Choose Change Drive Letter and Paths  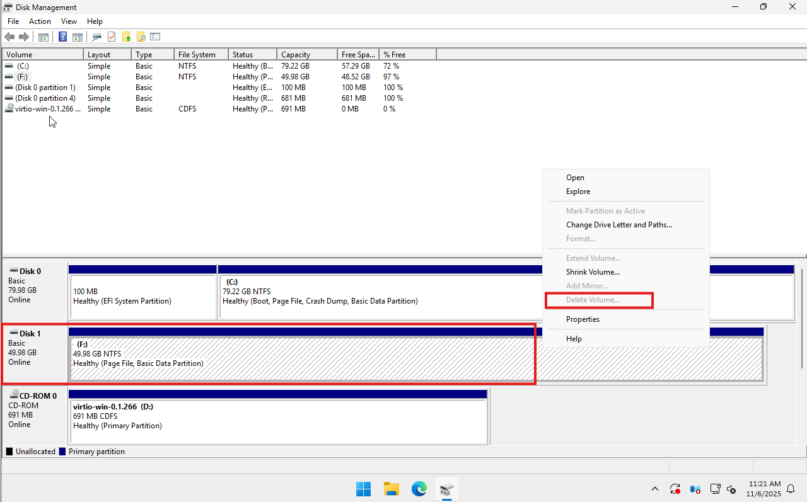(x=618, y=225)
